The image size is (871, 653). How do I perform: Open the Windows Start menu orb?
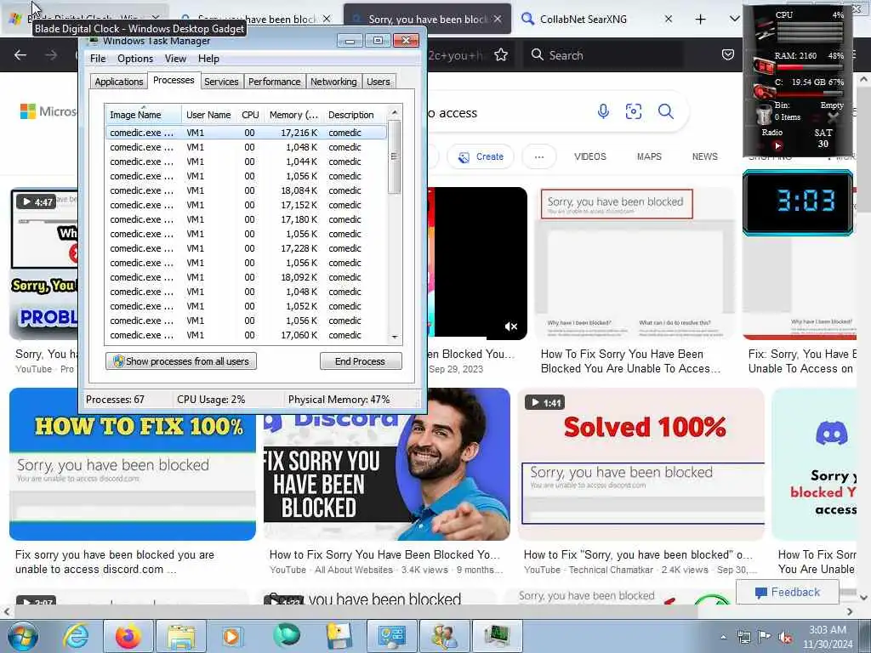[x=23, y=636]
